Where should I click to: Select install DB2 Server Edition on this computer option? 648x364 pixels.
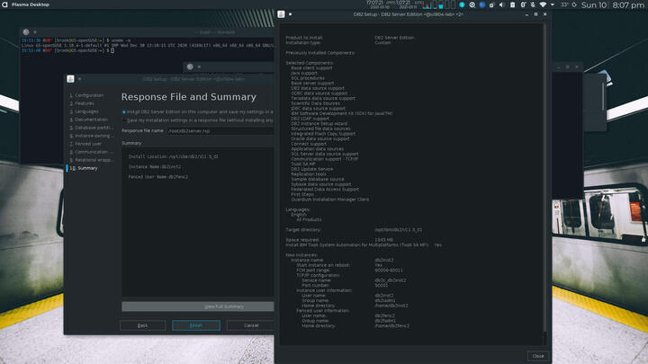(198, 111)
